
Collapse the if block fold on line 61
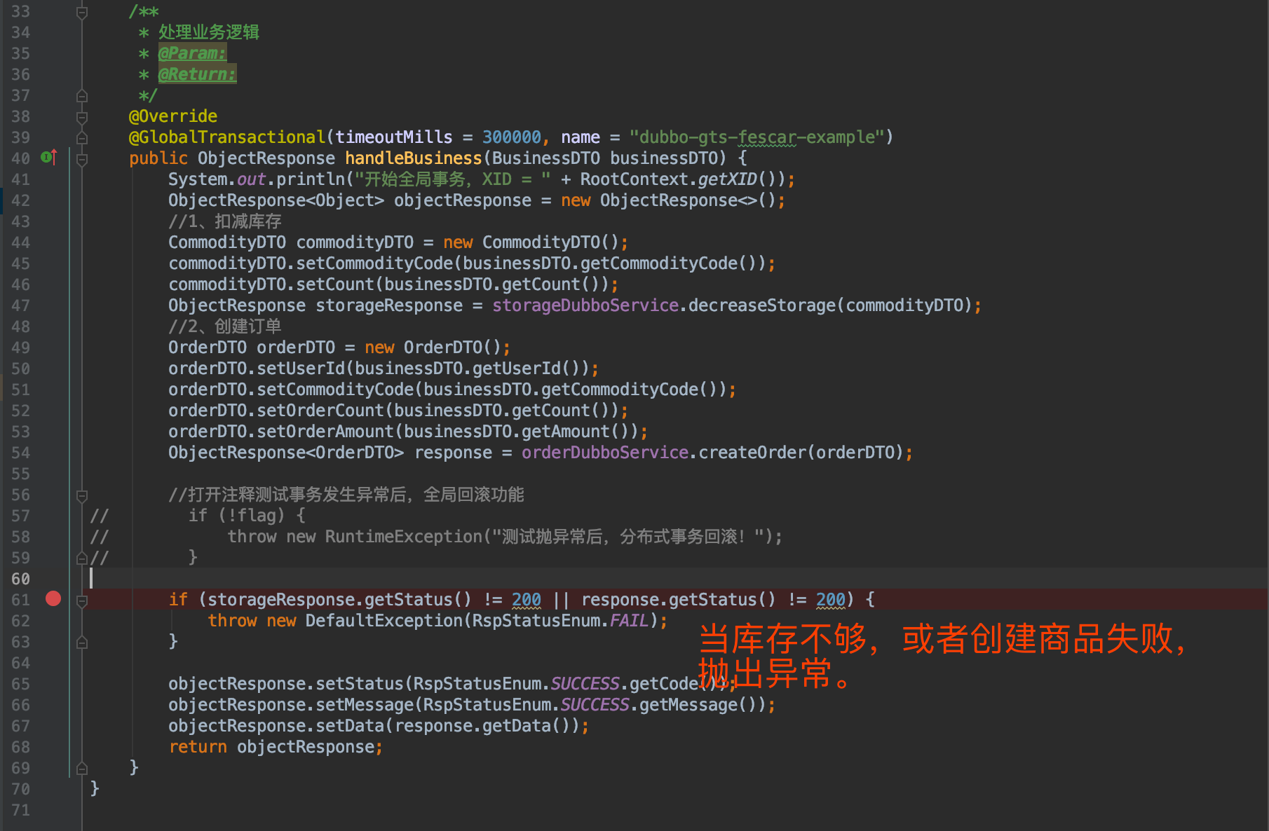click(82, 600)
